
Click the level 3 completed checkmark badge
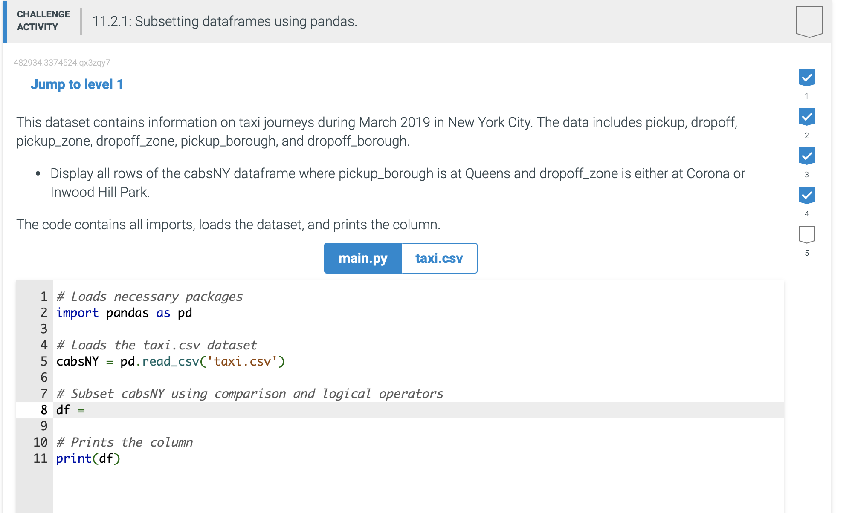806,156
